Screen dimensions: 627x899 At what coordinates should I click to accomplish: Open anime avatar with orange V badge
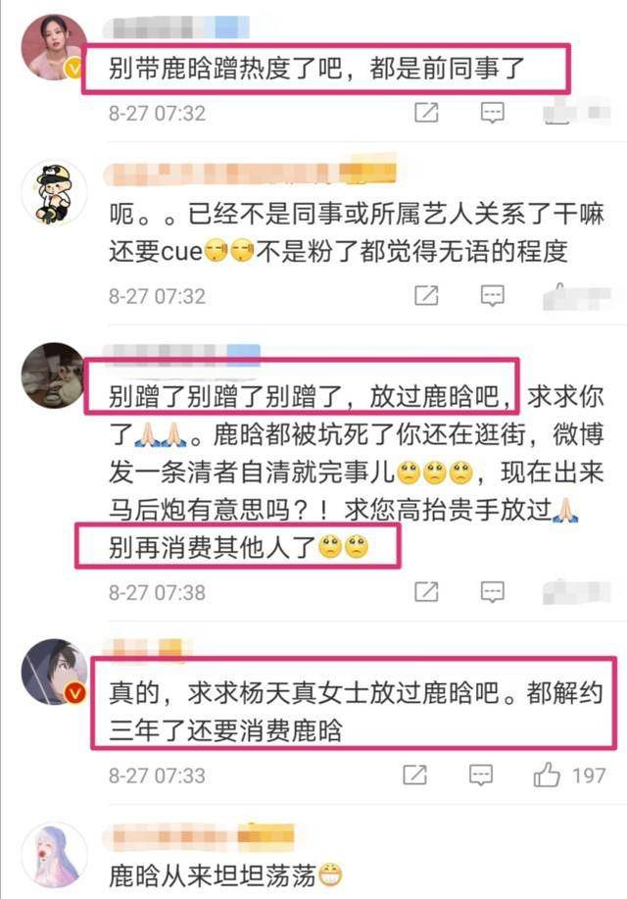[x=53, y=672]
